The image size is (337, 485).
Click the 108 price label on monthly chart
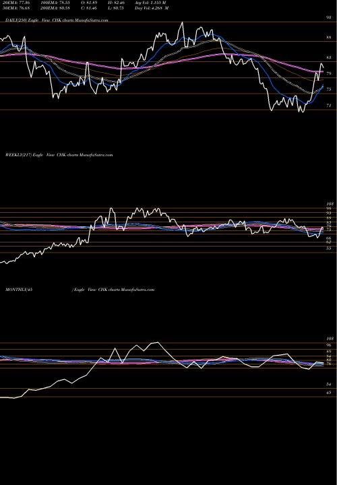(x=330, y=339)
